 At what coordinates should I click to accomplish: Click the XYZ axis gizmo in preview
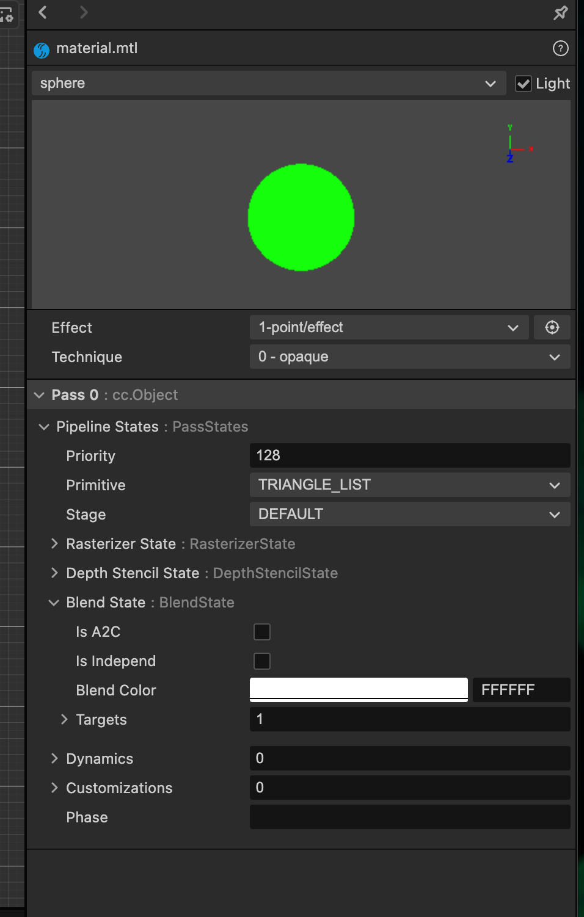tap(514, 145)
